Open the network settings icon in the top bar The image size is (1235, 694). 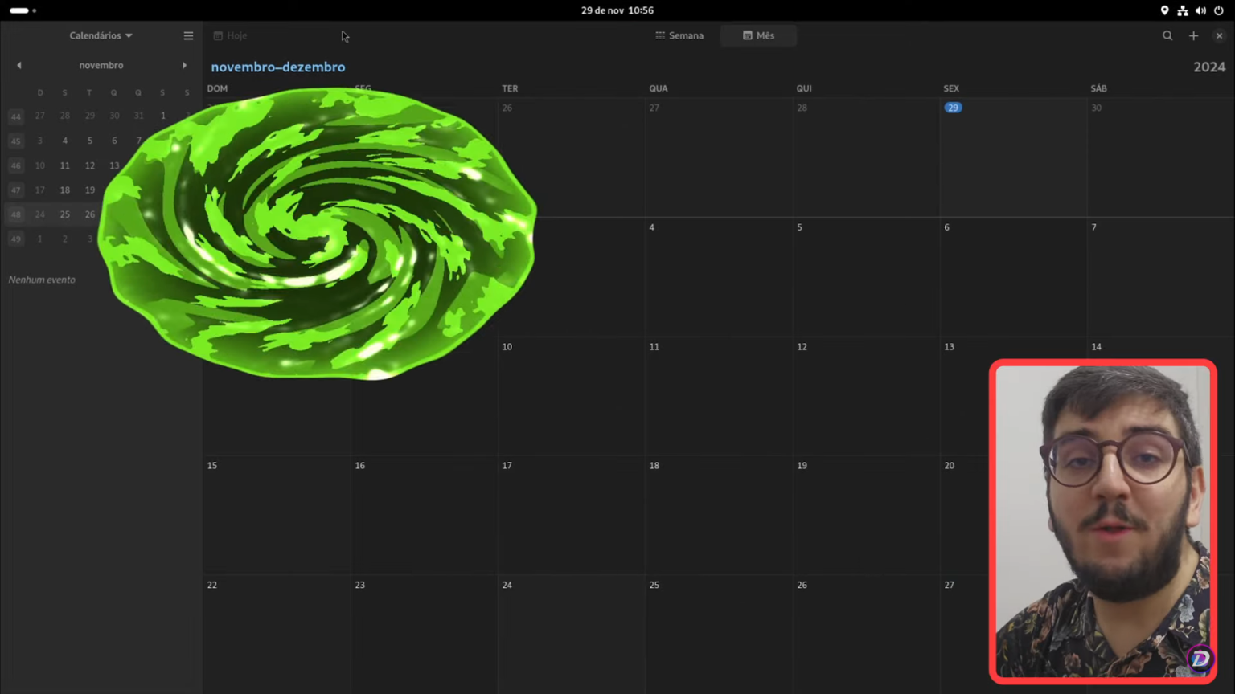[x=1182, y=10]
